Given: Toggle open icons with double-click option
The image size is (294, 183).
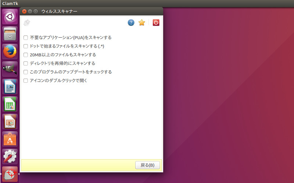Looking at the screenshot, I should click(x=26, y=81).
